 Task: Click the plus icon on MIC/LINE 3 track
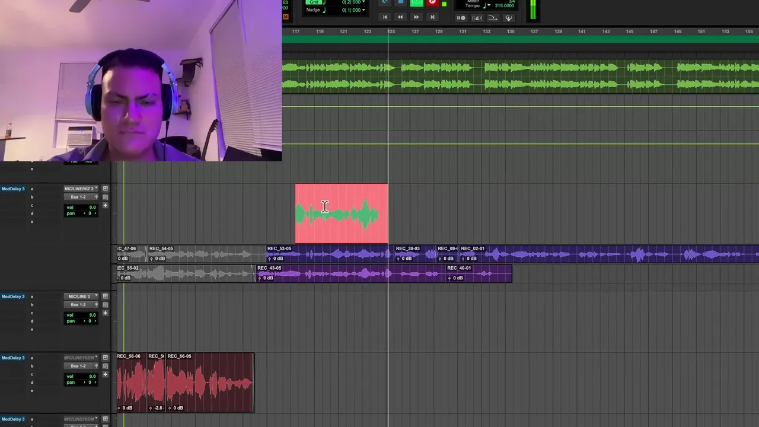[105, 313]
